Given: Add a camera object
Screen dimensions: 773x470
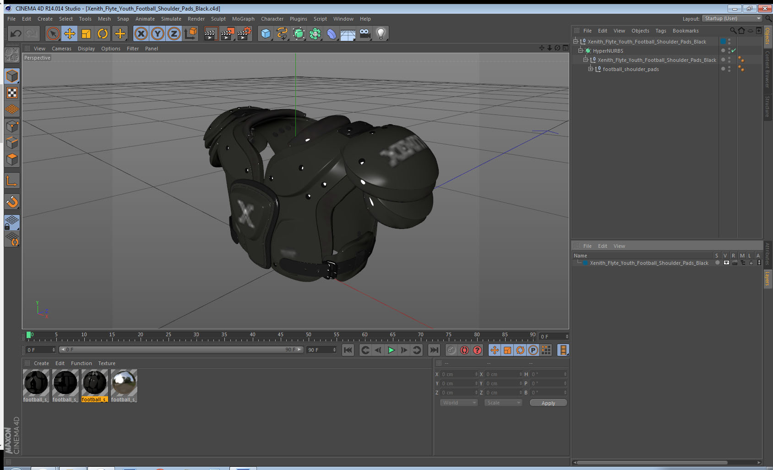Looking at the screenshot, I should (x=365, y=33).
